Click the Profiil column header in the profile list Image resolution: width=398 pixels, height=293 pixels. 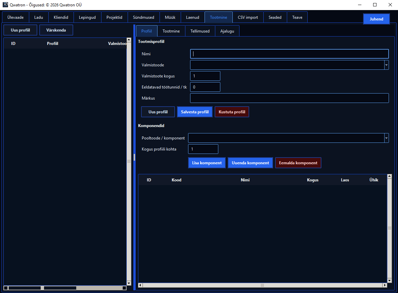52,44
